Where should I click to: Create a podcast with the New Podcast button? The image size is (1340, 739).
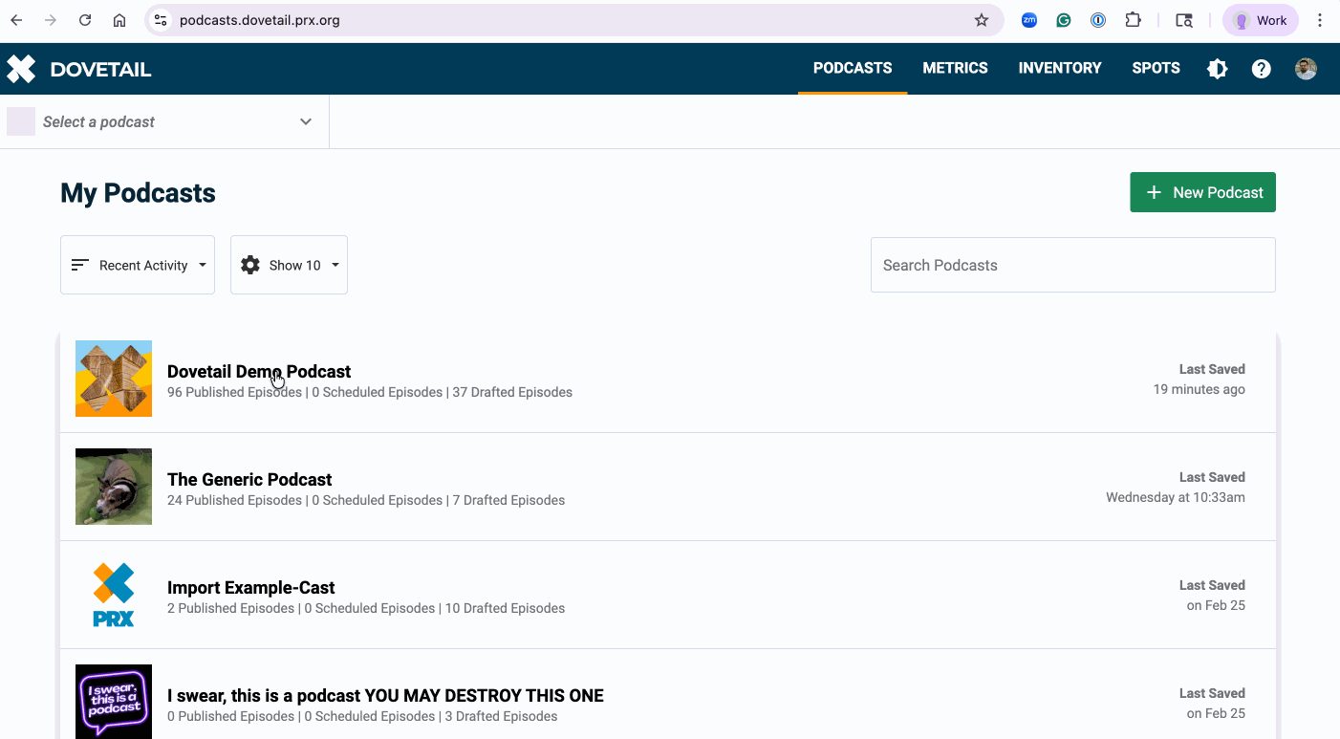pos(1202,192)
